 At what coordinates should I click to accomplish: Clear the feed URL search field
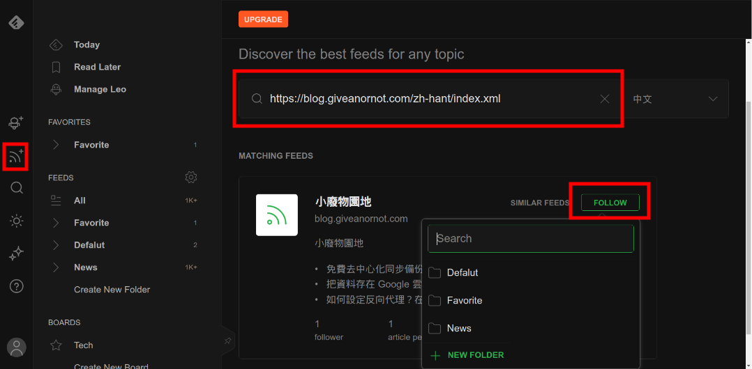[x=605, y=99]
